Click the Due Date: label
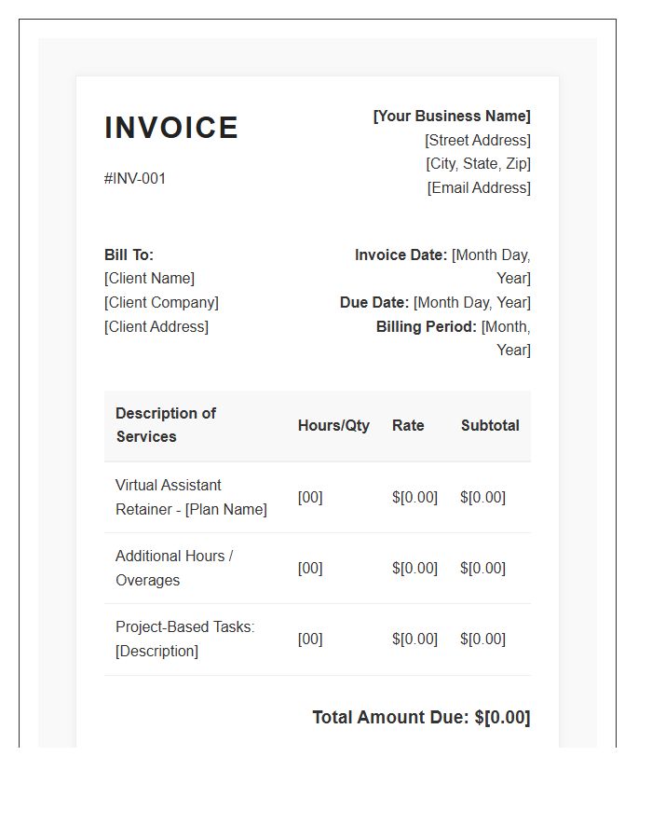Viewport: 652px width, 839px height. [x=374, y=303]
